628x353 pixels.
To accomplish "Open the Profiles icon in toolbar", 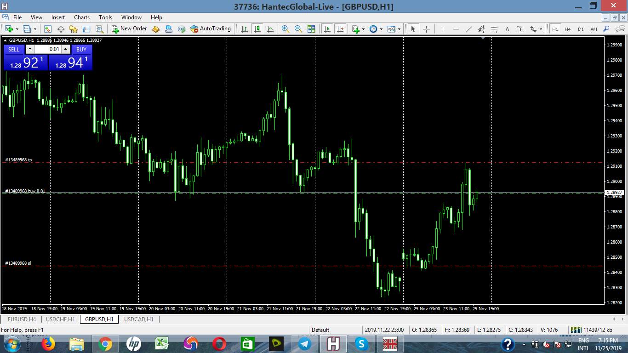I will [x=27, y=29].
